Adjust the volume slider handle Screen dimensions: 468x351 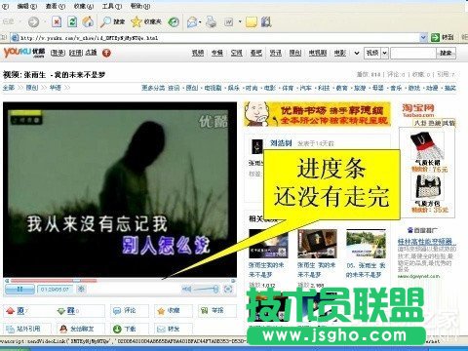[x=215, y=289]
